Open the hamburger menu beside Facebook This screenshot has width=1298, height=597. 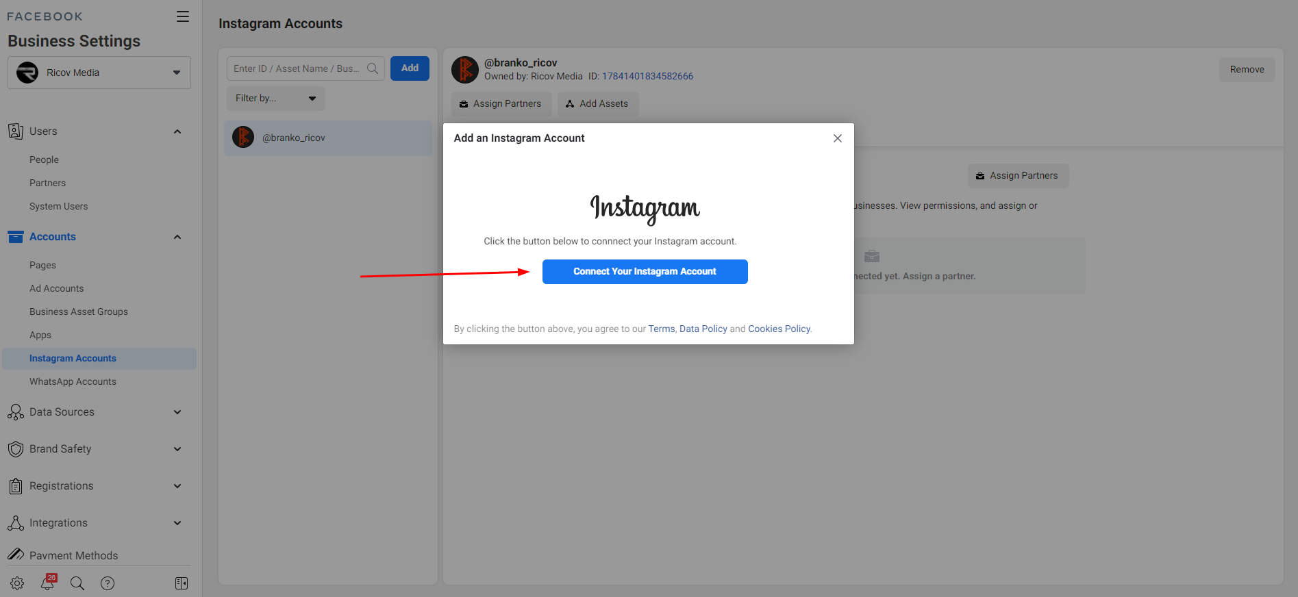(x=183, y=16)
